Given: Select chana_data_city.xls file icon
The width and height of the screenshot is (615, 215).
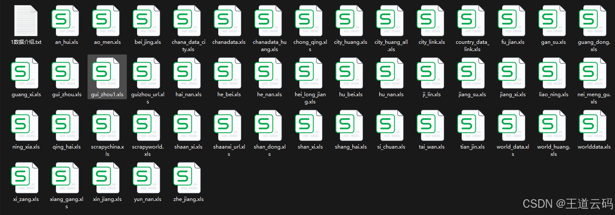Looking at the screenshot, I should (x=187, y=21).
